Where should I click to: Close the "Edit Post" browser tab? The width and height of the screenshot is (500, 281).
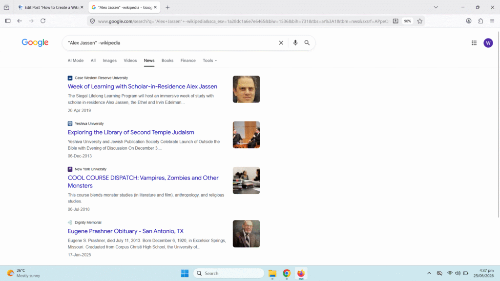tap(82, 7)
